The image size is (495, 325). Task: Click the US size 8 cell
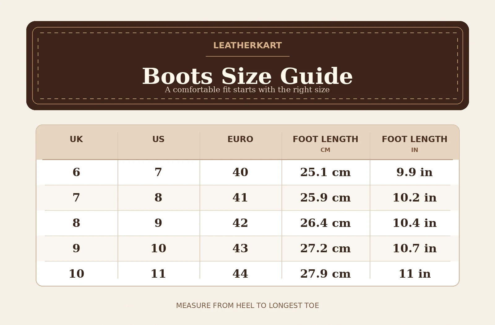point(158,197)
